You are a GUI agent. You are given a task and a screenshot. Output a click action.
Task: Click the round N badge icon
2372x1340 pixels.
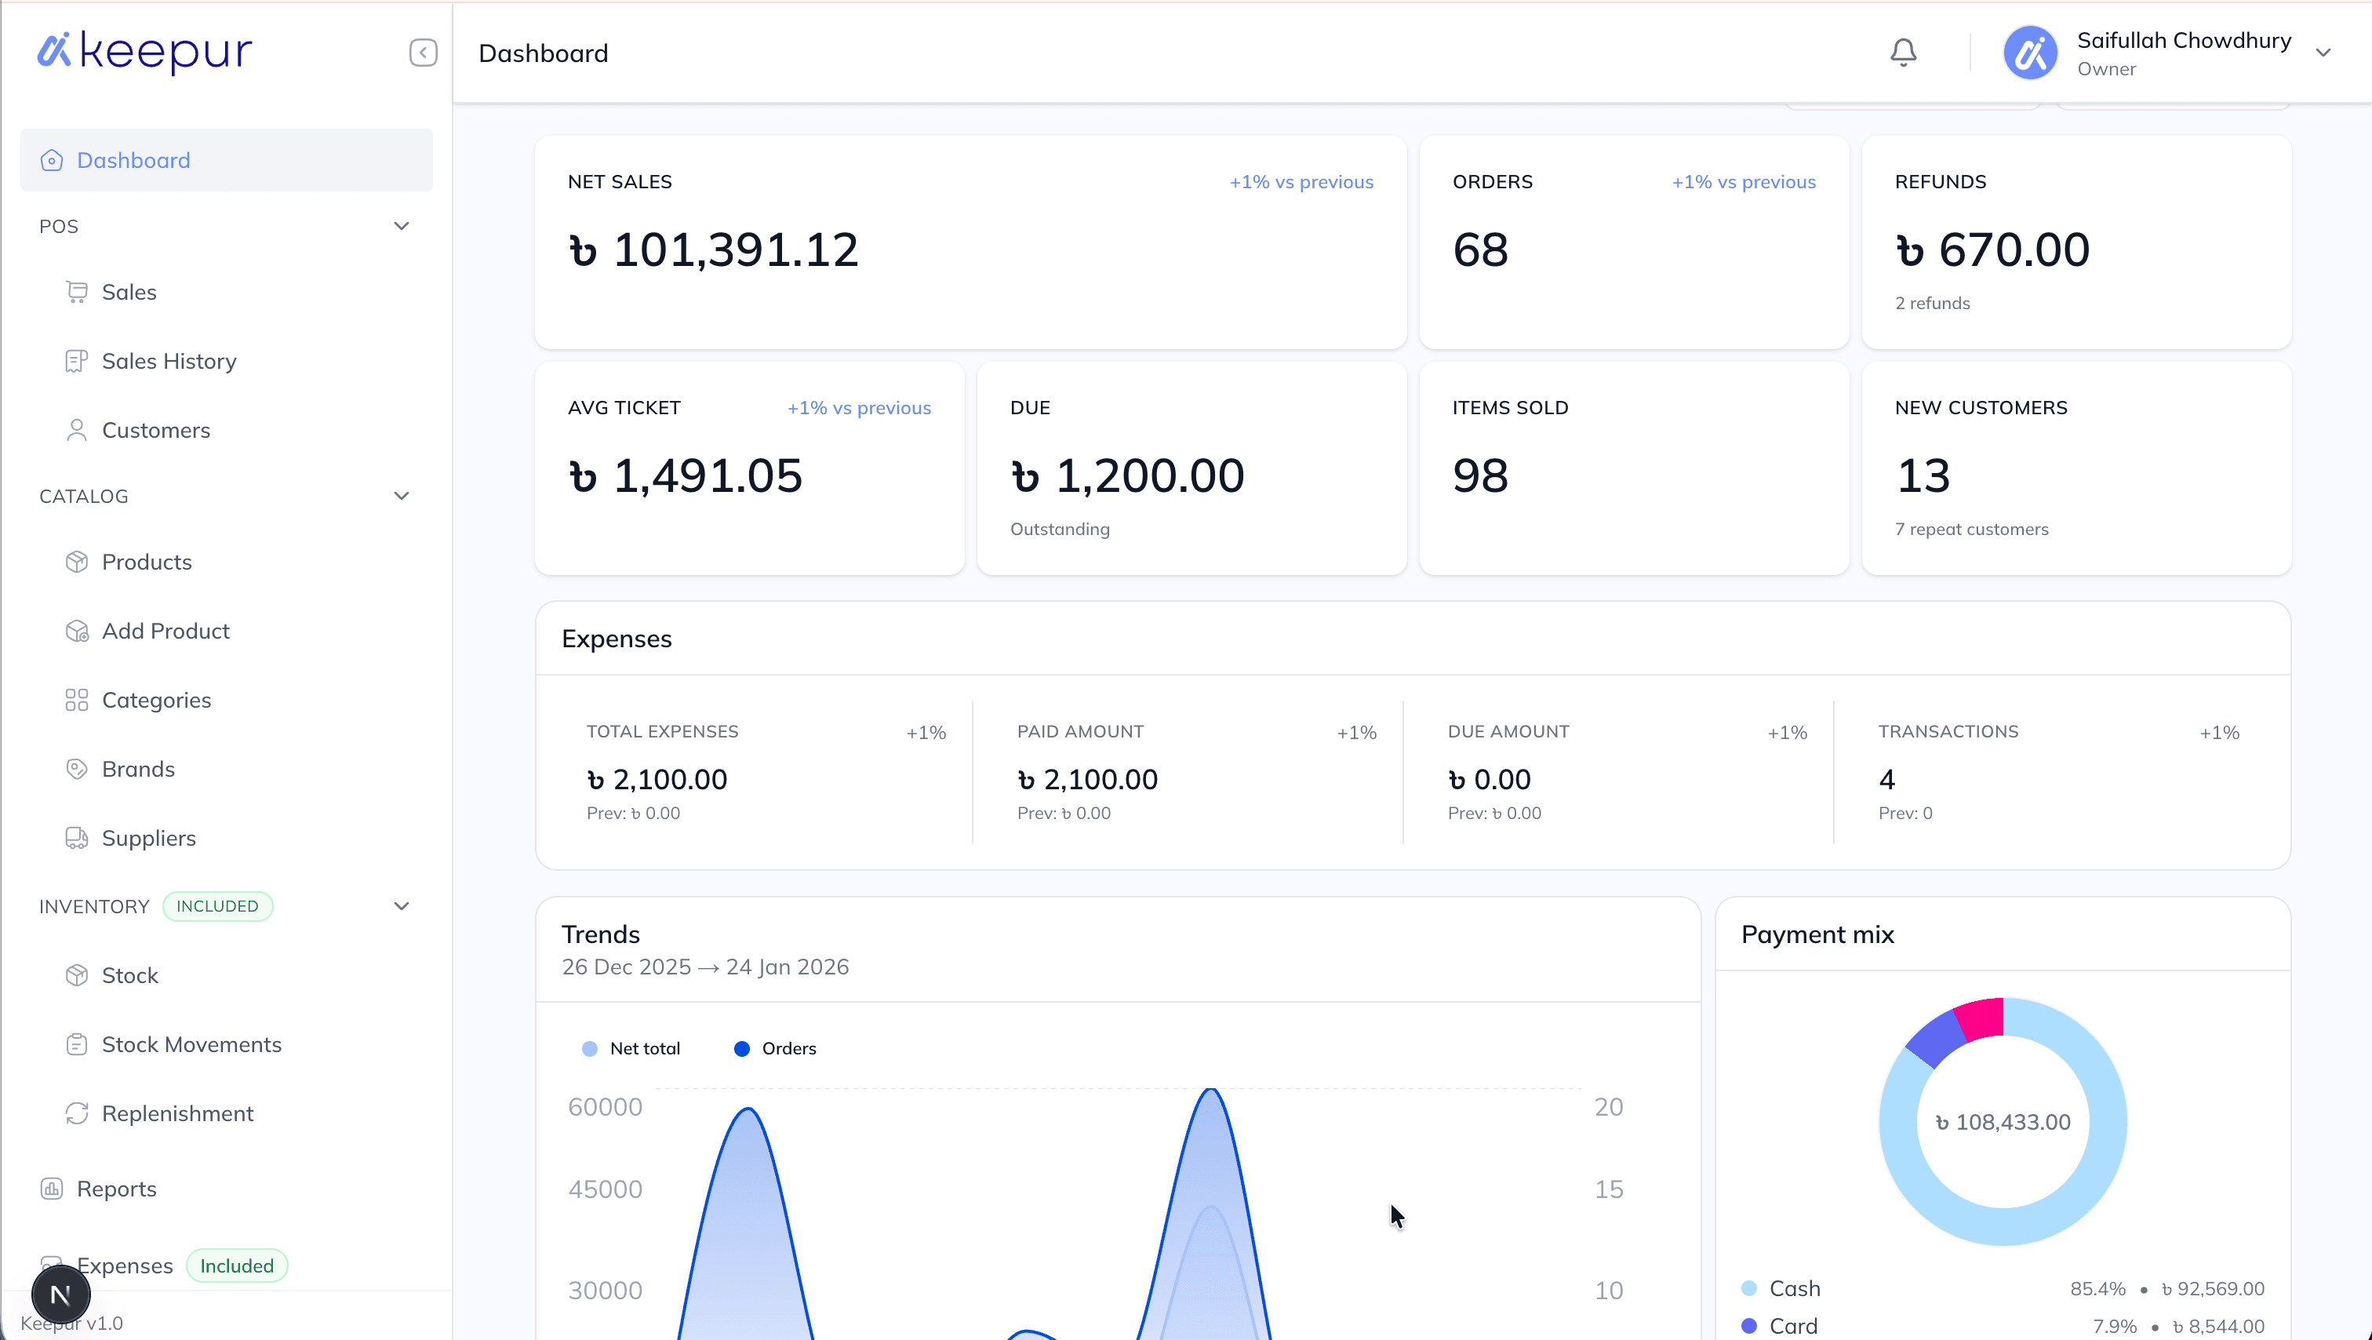[x=60, y=1294]
